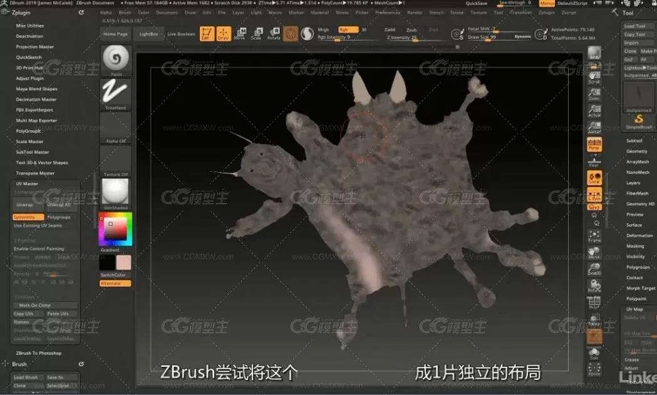Open the Preferences menu

click(388, 13)
